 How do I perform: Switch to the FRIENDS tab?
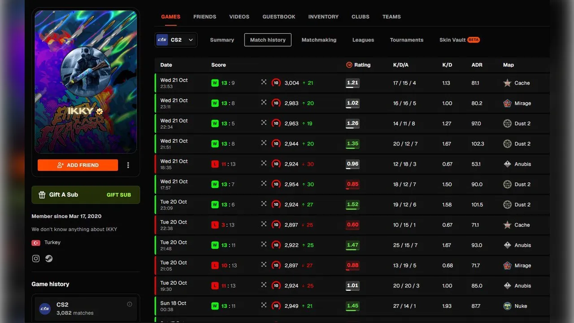tap(204, 17)
